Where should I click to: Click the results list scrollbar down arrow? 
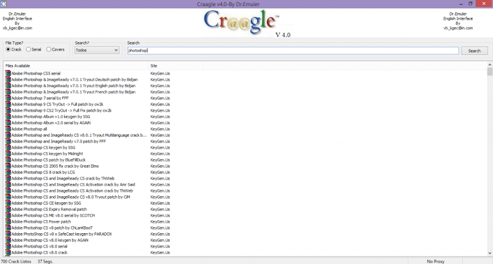click(x=489, y=254)
